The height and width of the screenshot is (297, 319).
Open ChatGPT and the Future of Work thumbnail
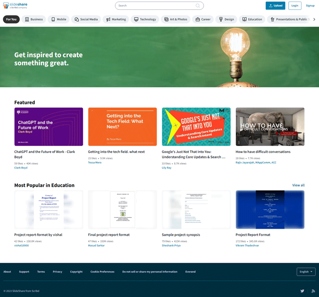pos(49,127)
